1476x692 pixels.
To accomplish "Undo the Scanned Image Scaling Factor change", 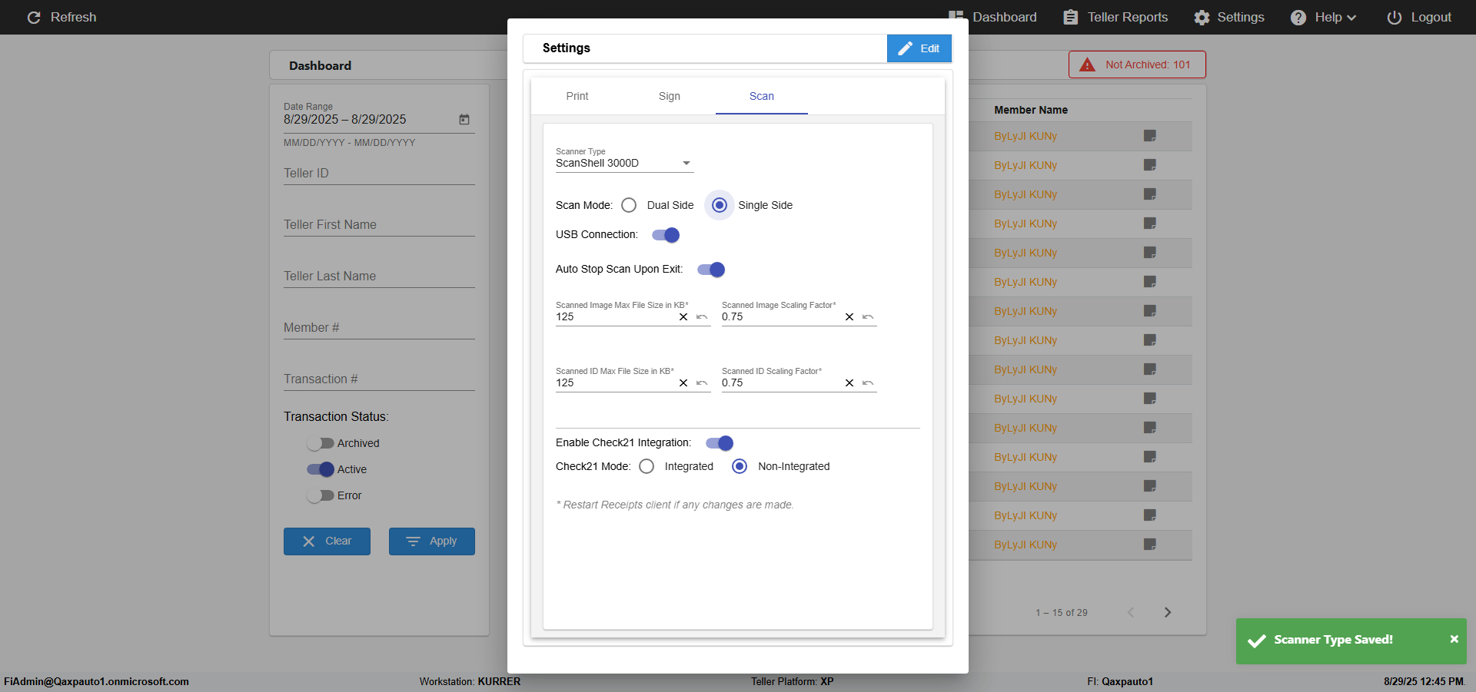I will coord(868,317).
